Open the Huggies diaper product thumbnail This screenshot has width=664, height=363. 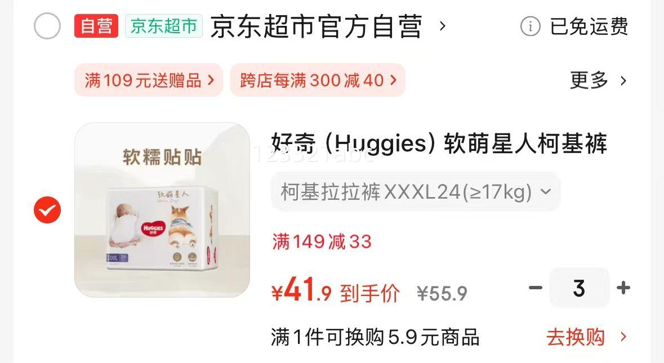pos(162,210)
